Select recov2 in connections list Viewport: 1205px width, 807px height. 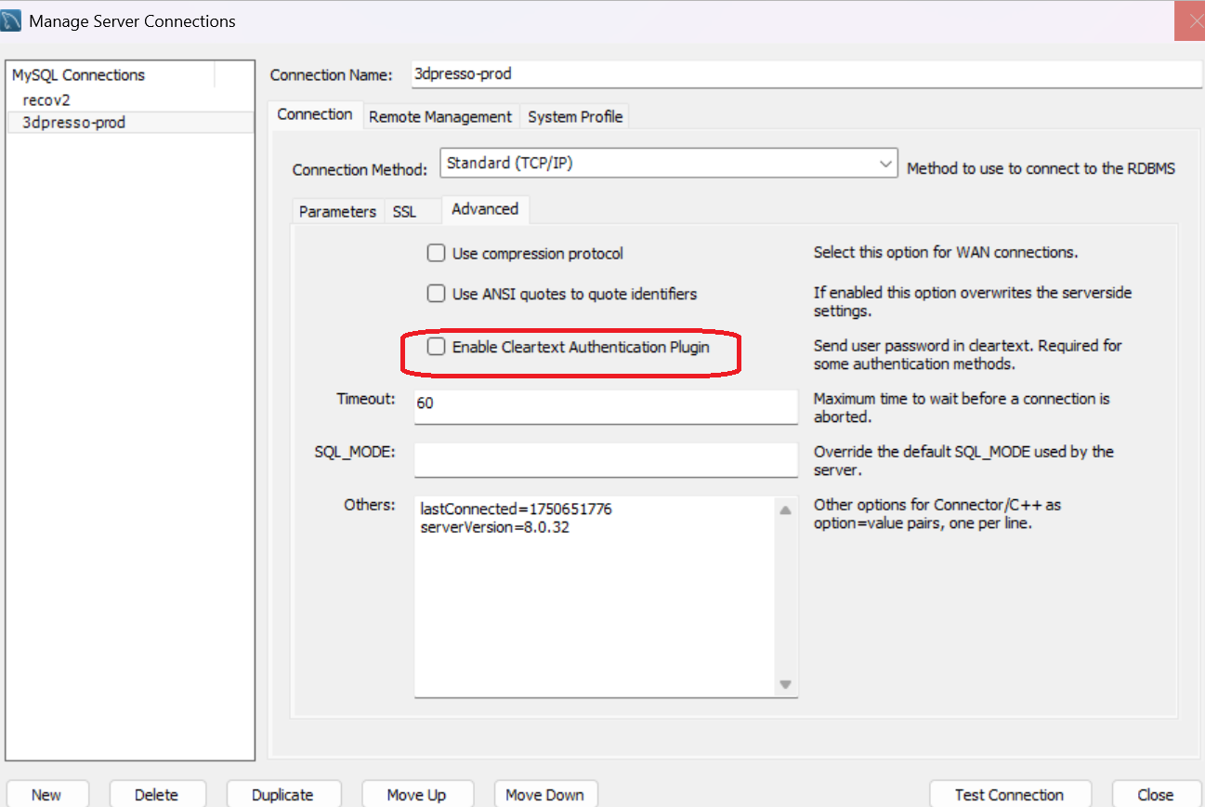click(130, 99)
